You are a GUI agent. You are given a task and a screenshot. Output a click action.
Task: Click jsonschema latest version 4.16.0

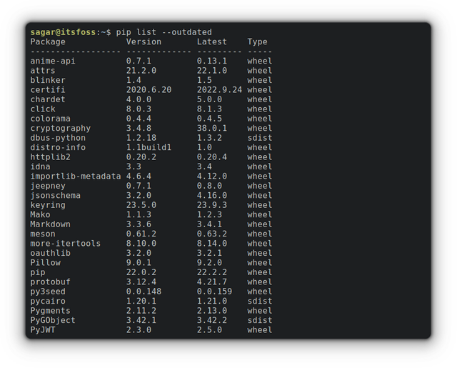tap(212, 195)
